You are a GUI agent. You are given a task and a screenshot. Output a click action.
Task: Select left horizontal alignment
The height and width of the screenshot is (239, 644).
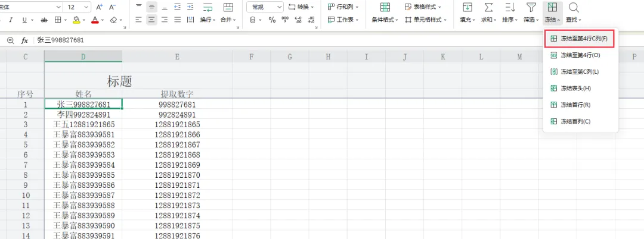click(139, 20)
